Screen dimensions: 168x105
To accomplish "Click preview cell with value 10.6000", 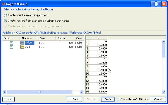I will click(98, 52).
